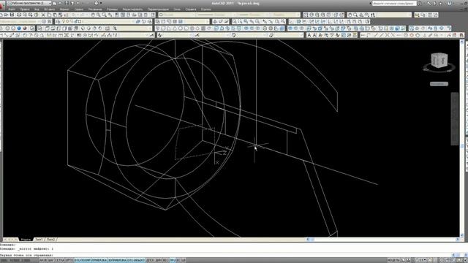This screenshot has height=263, width=468.
Task: Expand the Quick Access toolbar customize arrow
Action: tap(101, 3)
